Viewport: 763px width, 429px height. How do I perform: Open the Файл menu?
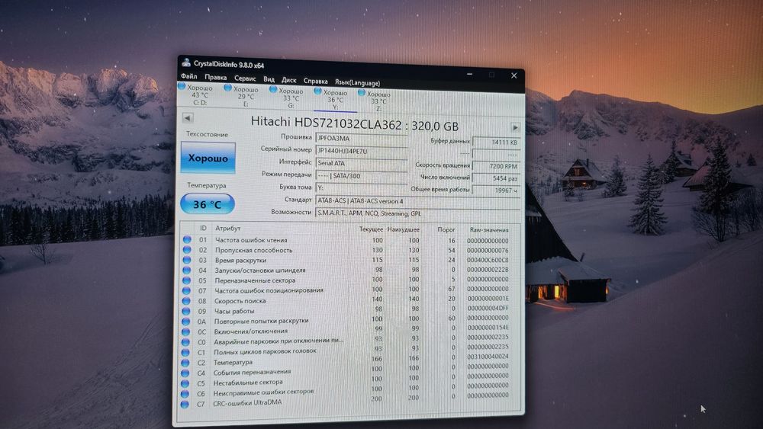click(188, 76)
